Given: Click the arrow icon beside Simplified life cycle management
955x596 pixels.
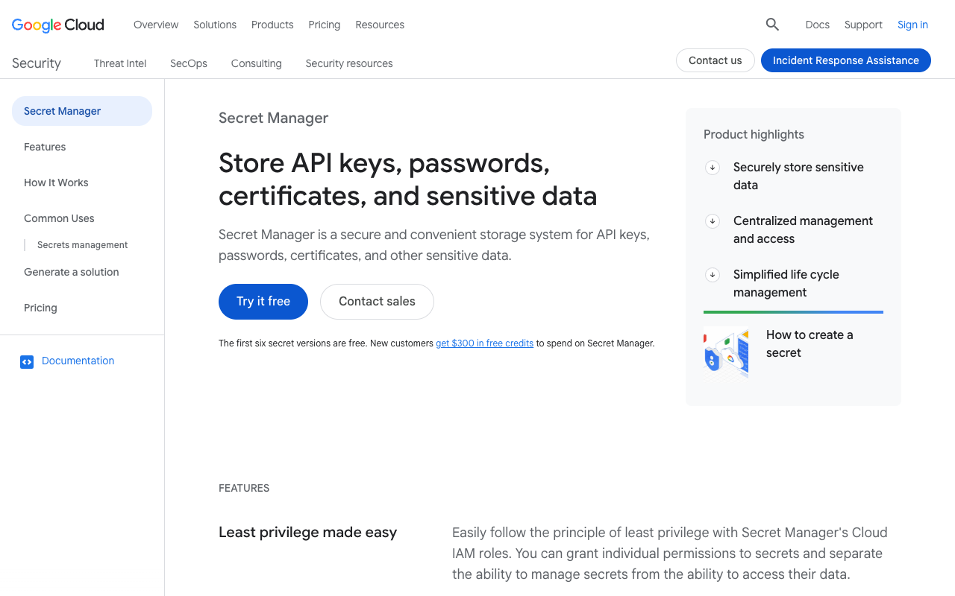Looking at the screenshot, I should (x=713, y=275).
